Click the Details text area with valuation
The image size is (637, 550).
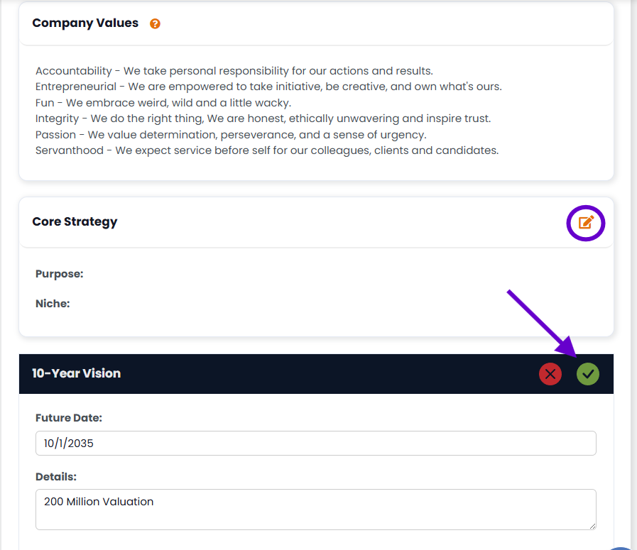(x=315, y=509)
